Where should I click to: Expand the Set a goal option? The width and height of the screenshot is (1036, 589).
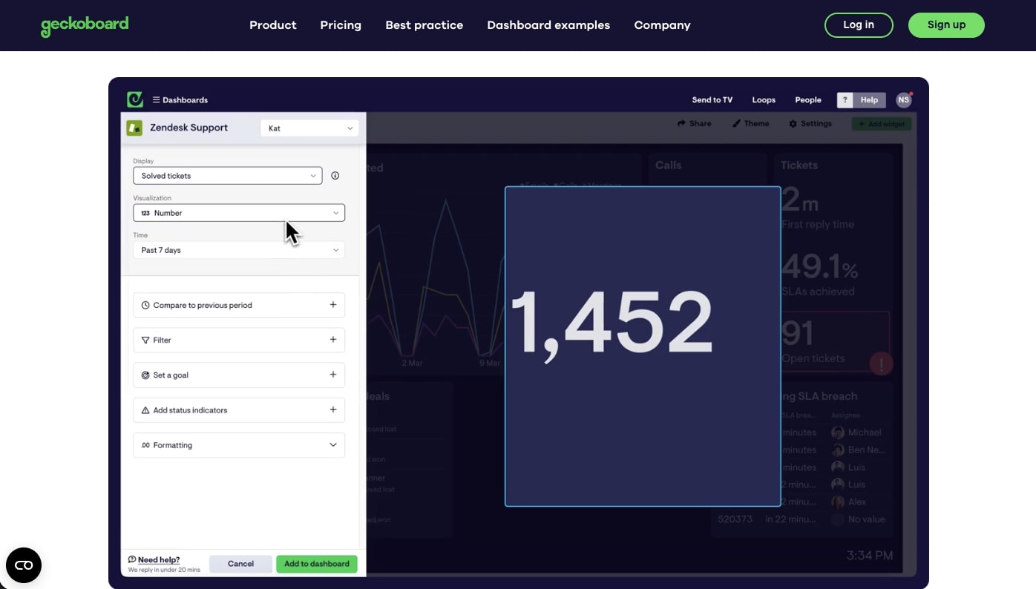pyautogui.click(x=238, y=375)
